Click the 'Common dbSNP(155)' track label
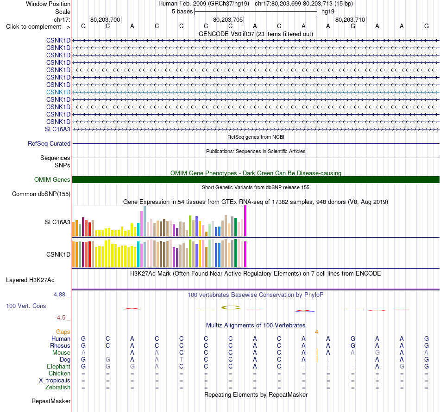The width and height of the screenshot is (440, 412). click(x=41, y=194)
